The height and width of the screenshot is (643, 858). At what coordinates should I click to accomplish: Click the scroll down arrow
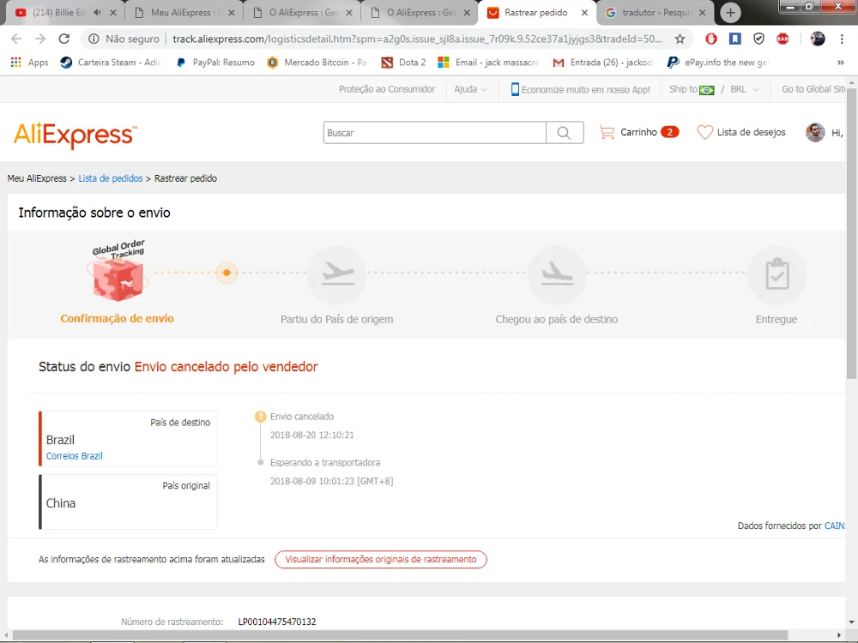(x=851, y=622)
